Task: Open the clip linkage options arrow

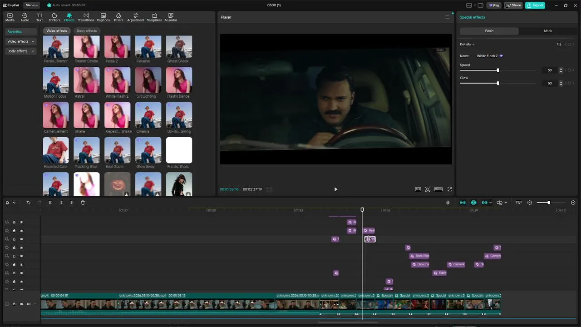Action: pyautogui.click(x=491, y=203)
